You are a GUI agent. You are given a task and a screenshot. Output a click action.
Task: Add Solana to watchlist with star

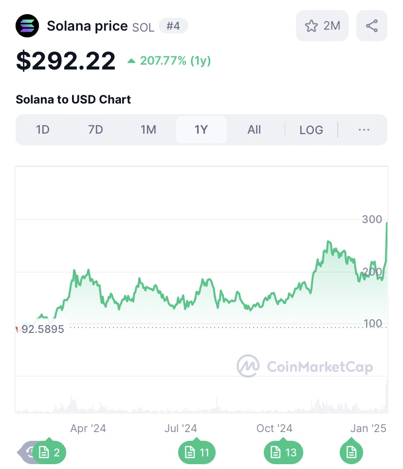(322, 26)
